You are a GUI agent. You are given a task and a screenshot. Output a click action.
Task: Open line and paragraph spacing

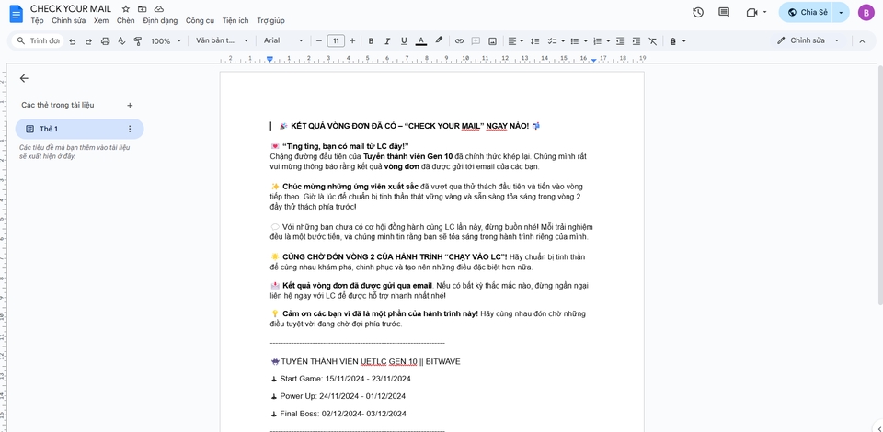pos(535,41)
